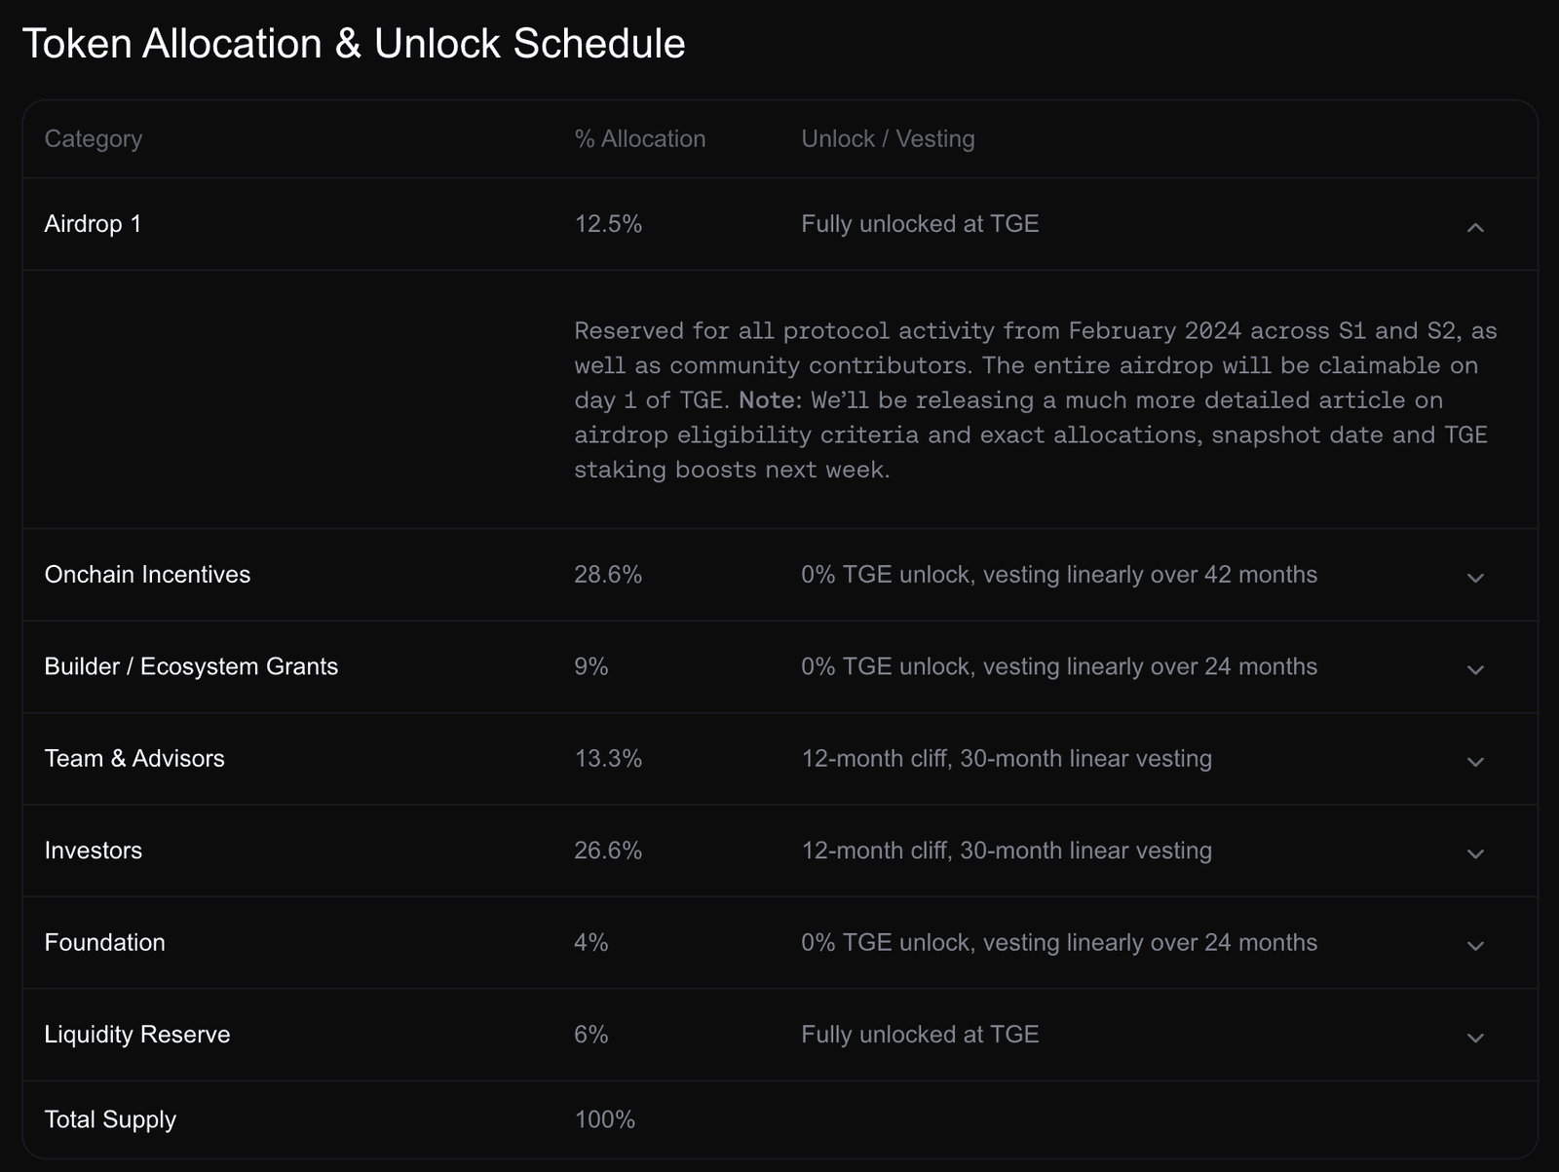Click the upward chevron next to Airdrop 1
Screen dimensions: 1559x1172
coord(1477,225)
